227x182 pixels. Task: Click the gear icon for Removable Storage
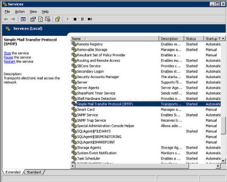click(74, 50)
